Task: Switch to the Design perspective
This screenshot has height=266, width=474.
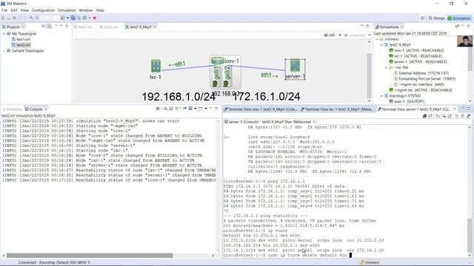Action: [436, 18]
